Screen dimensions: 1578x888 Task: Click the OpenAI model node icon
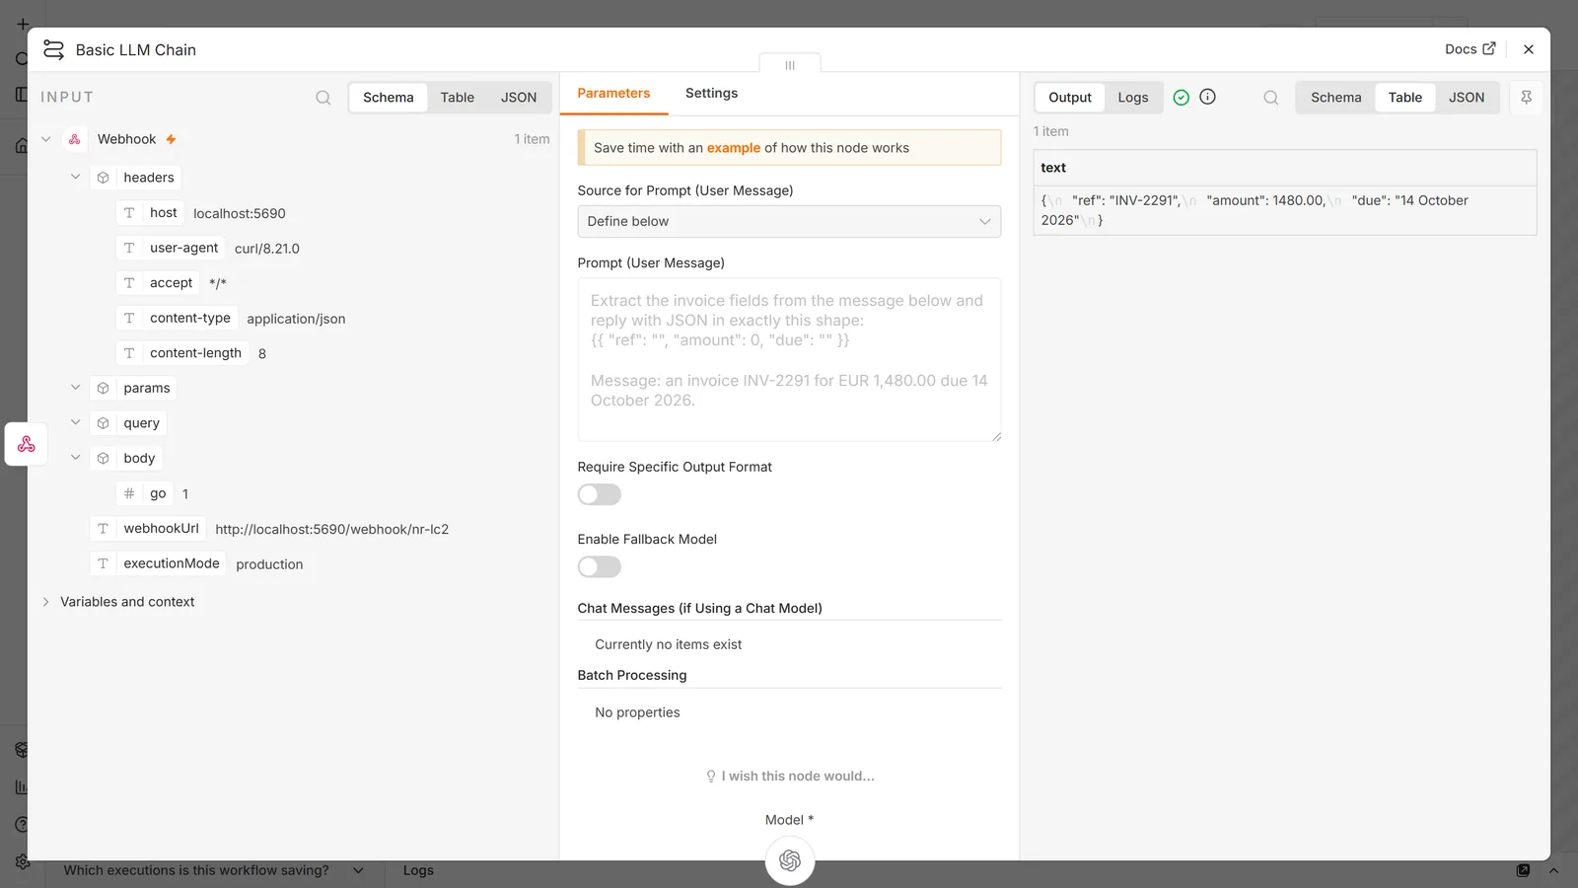point(790,860)
